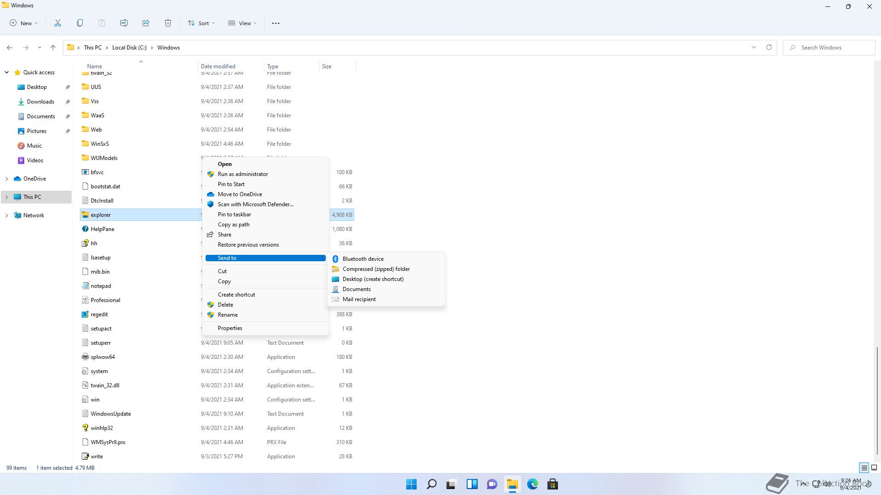Click the Copy icon in the toolbar
This screenshot has height=495, width=881.
[80, 23]
